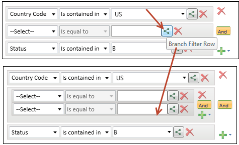The image size is (239, 145).
Task: Open the Status field dropdown in upper panel
Action: point(33,49)
